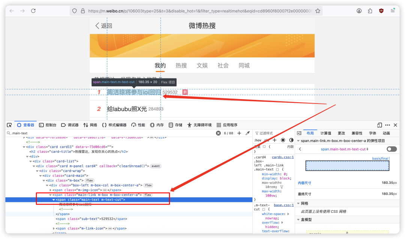The height and width of the screenshot is (239, 405).
Task: Activate the eyedropper color picker icon
Action: tap(247, 133)
